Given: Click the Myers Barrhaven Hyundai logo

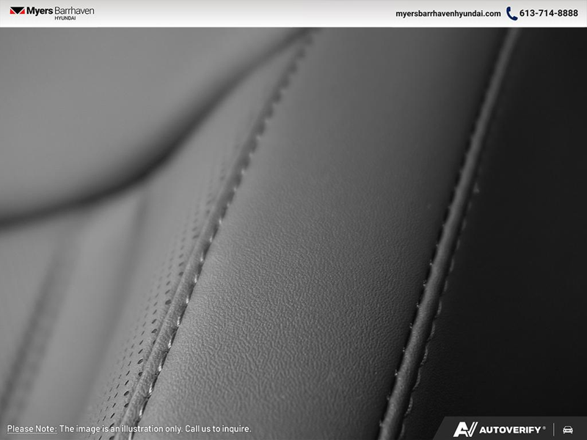Looking at the screenshot, I should pyautogui.click(x=52, y=12).
